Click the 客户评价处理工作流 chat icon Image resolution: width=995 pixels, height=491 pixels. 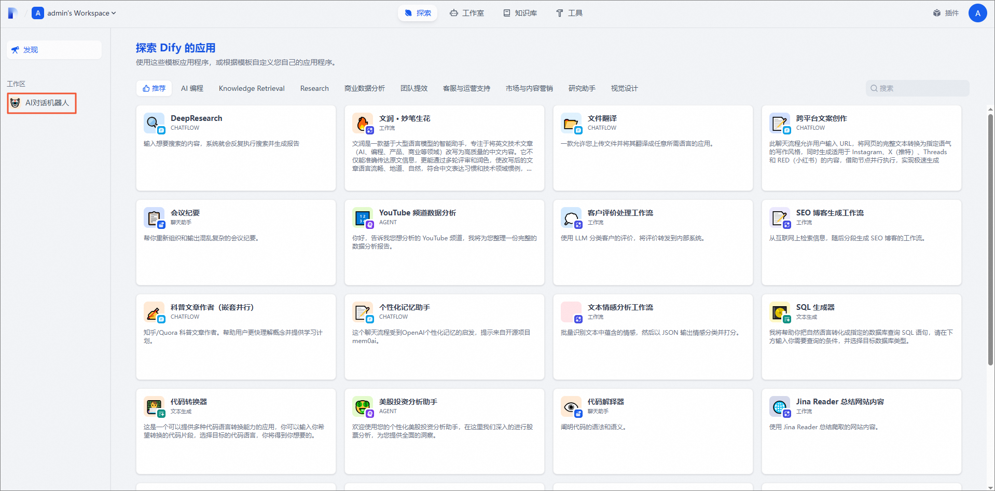[571, 217]
